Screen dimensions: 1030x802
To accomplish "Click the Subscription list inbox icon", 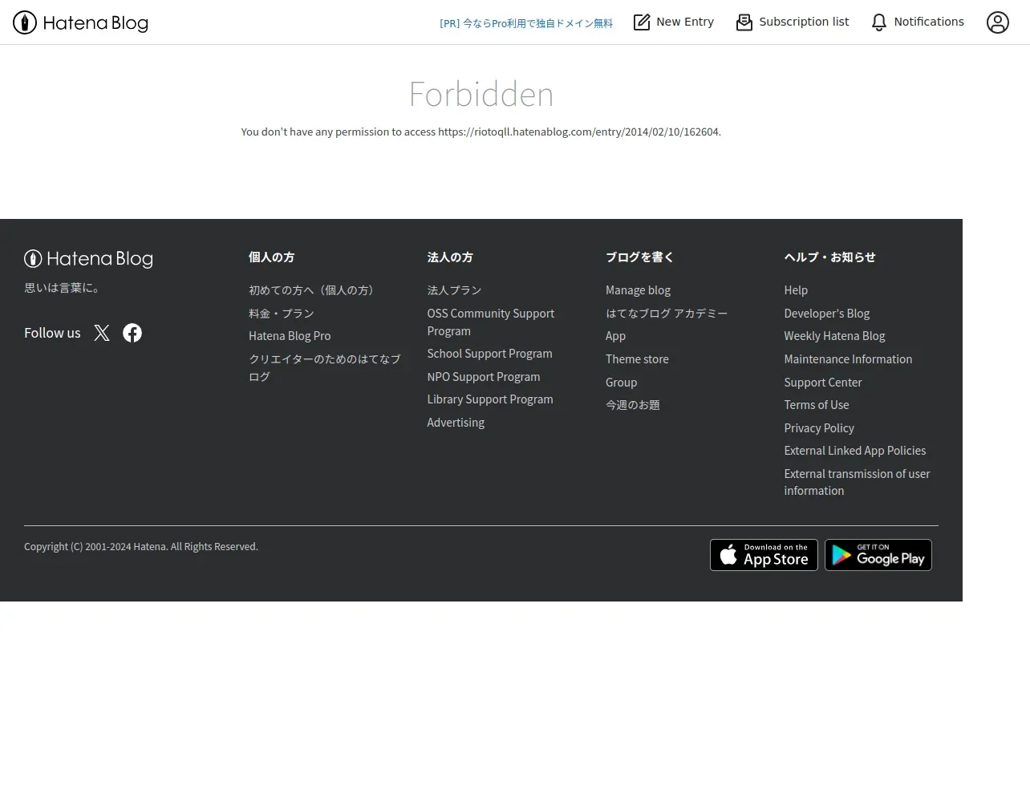I will [744, 22].
